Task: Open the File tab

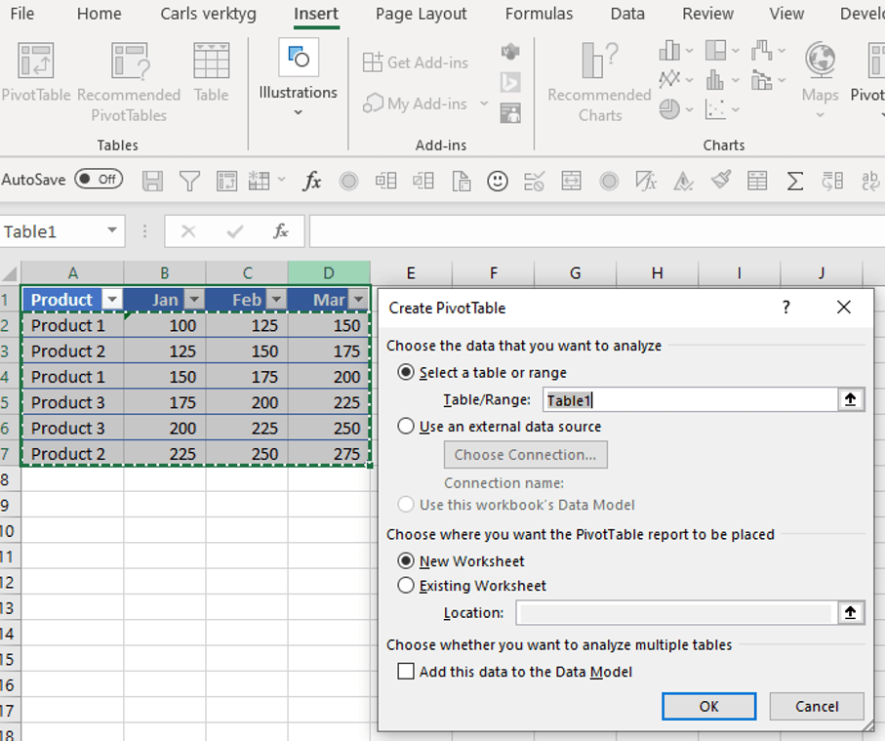Action: [x=22, y=14]
